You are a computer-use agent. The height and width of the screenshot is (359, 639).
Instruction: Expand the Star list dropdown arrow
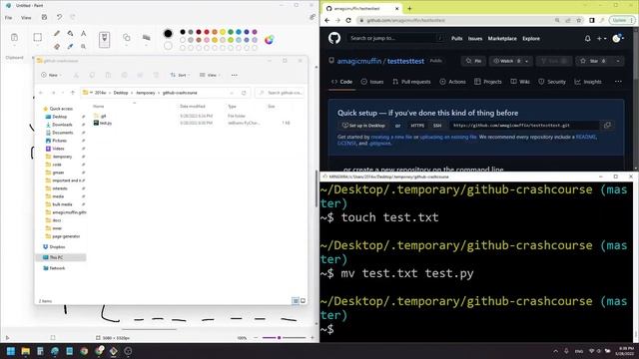(618, 61)
